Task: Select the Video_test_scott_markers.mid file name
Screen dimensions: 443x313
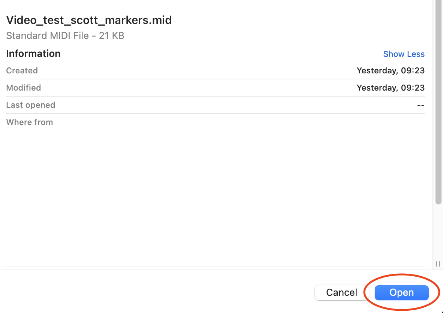Action: 89,20
